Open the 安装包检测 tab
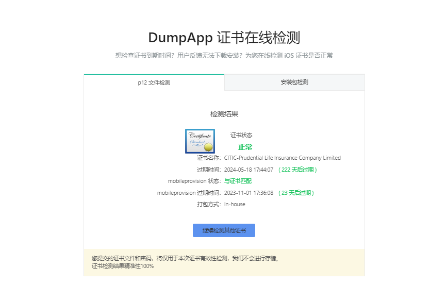447x301 pixels. [294, 82]
